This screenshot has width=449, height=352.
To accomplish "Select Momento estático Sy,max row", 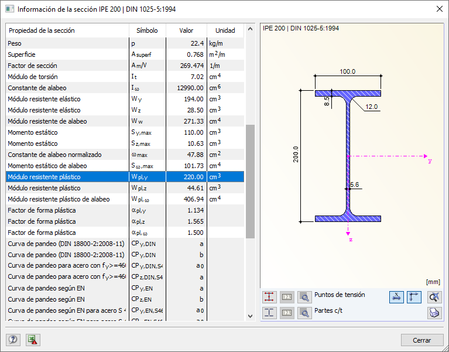I will [125, 132].
